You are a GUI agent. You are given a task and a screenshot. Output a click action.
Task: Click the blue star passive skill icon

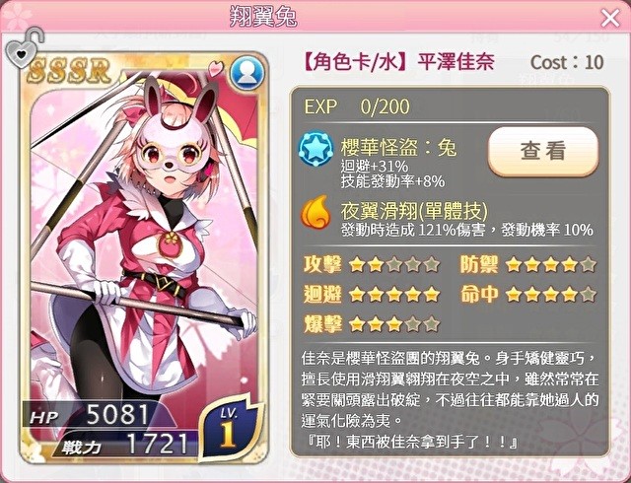point(315,149)
